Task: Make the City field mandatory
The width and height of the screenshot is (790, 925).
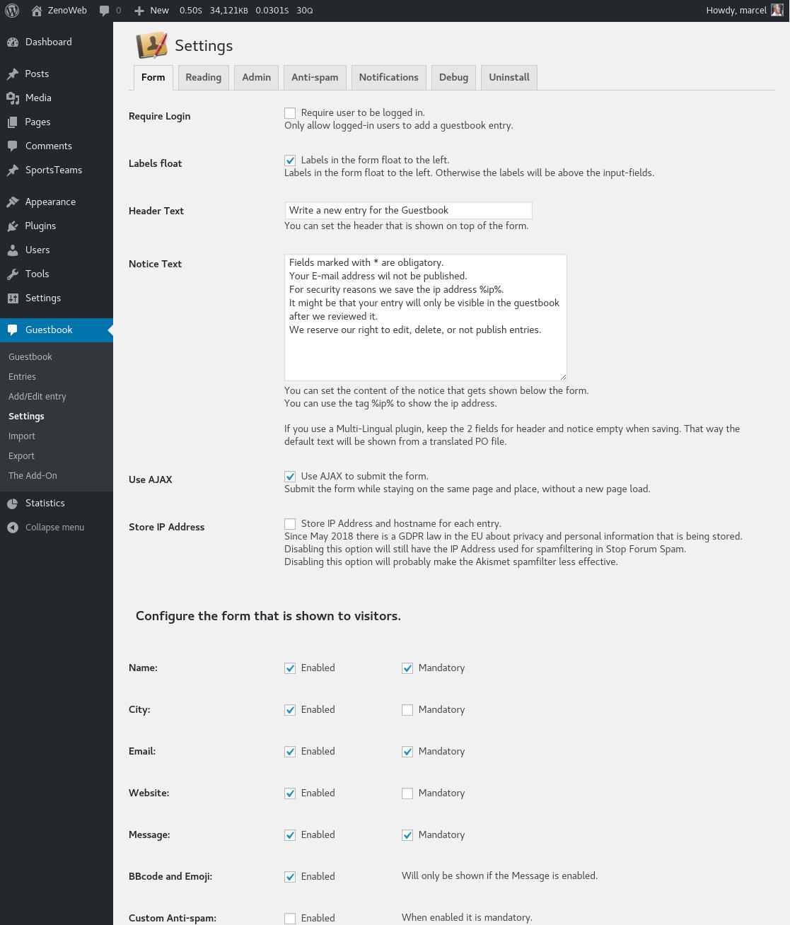Action: (x=407, y=710)
